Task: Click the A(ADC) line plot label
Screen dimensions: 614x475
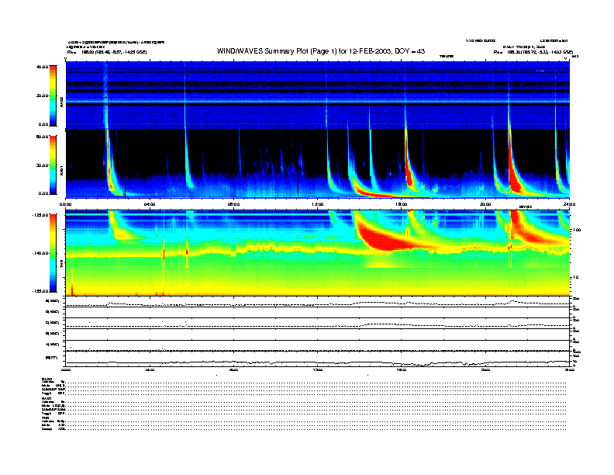Action: coord(53,345)
